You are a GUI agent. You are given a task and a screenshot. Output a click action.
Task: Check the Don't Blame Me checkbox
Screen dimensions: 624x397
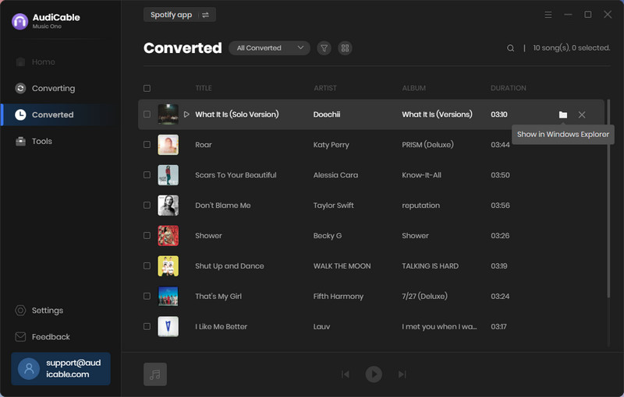tap(147, 206)
